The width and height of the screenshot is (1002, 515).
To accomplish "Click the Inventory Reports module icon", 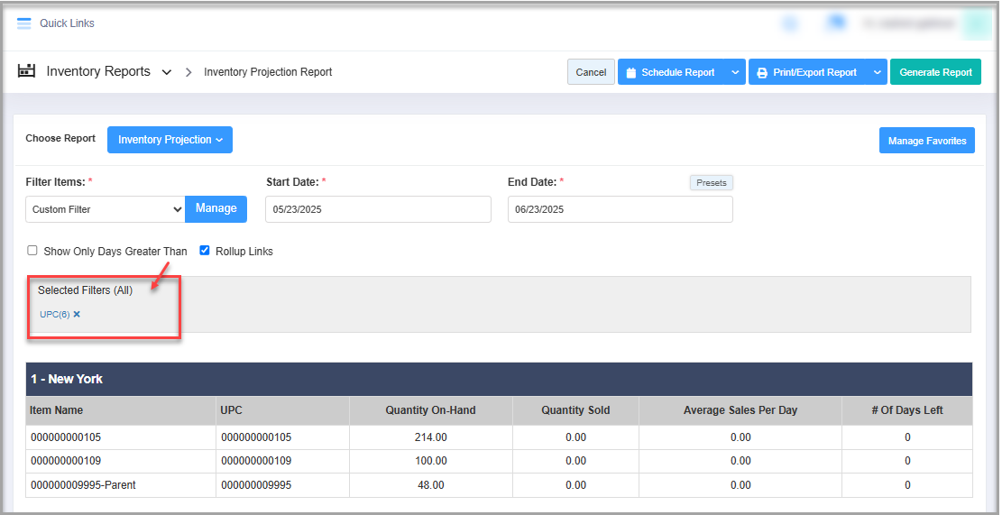I will click(x=26, y=71).
